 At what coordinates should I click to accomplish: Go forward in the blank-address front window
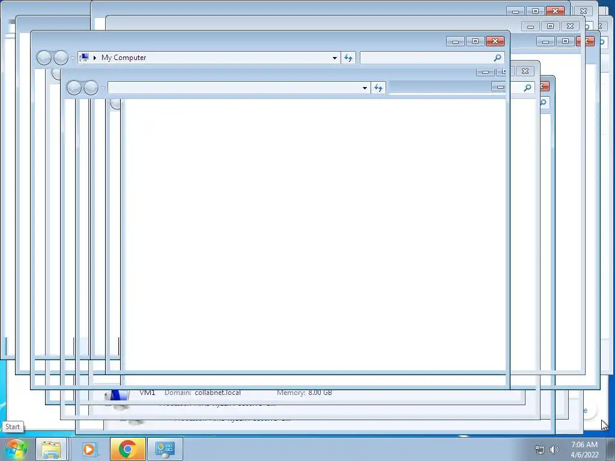pyautogui.click(x=91, y=88)
